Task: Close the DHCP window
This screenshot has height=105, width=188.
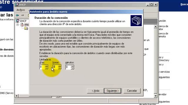Action: click(156, 5)
